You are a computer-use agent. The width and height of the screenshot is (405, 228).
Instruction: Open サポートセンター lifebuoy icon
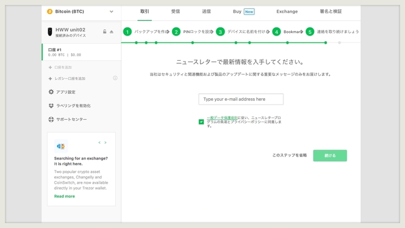51,120
